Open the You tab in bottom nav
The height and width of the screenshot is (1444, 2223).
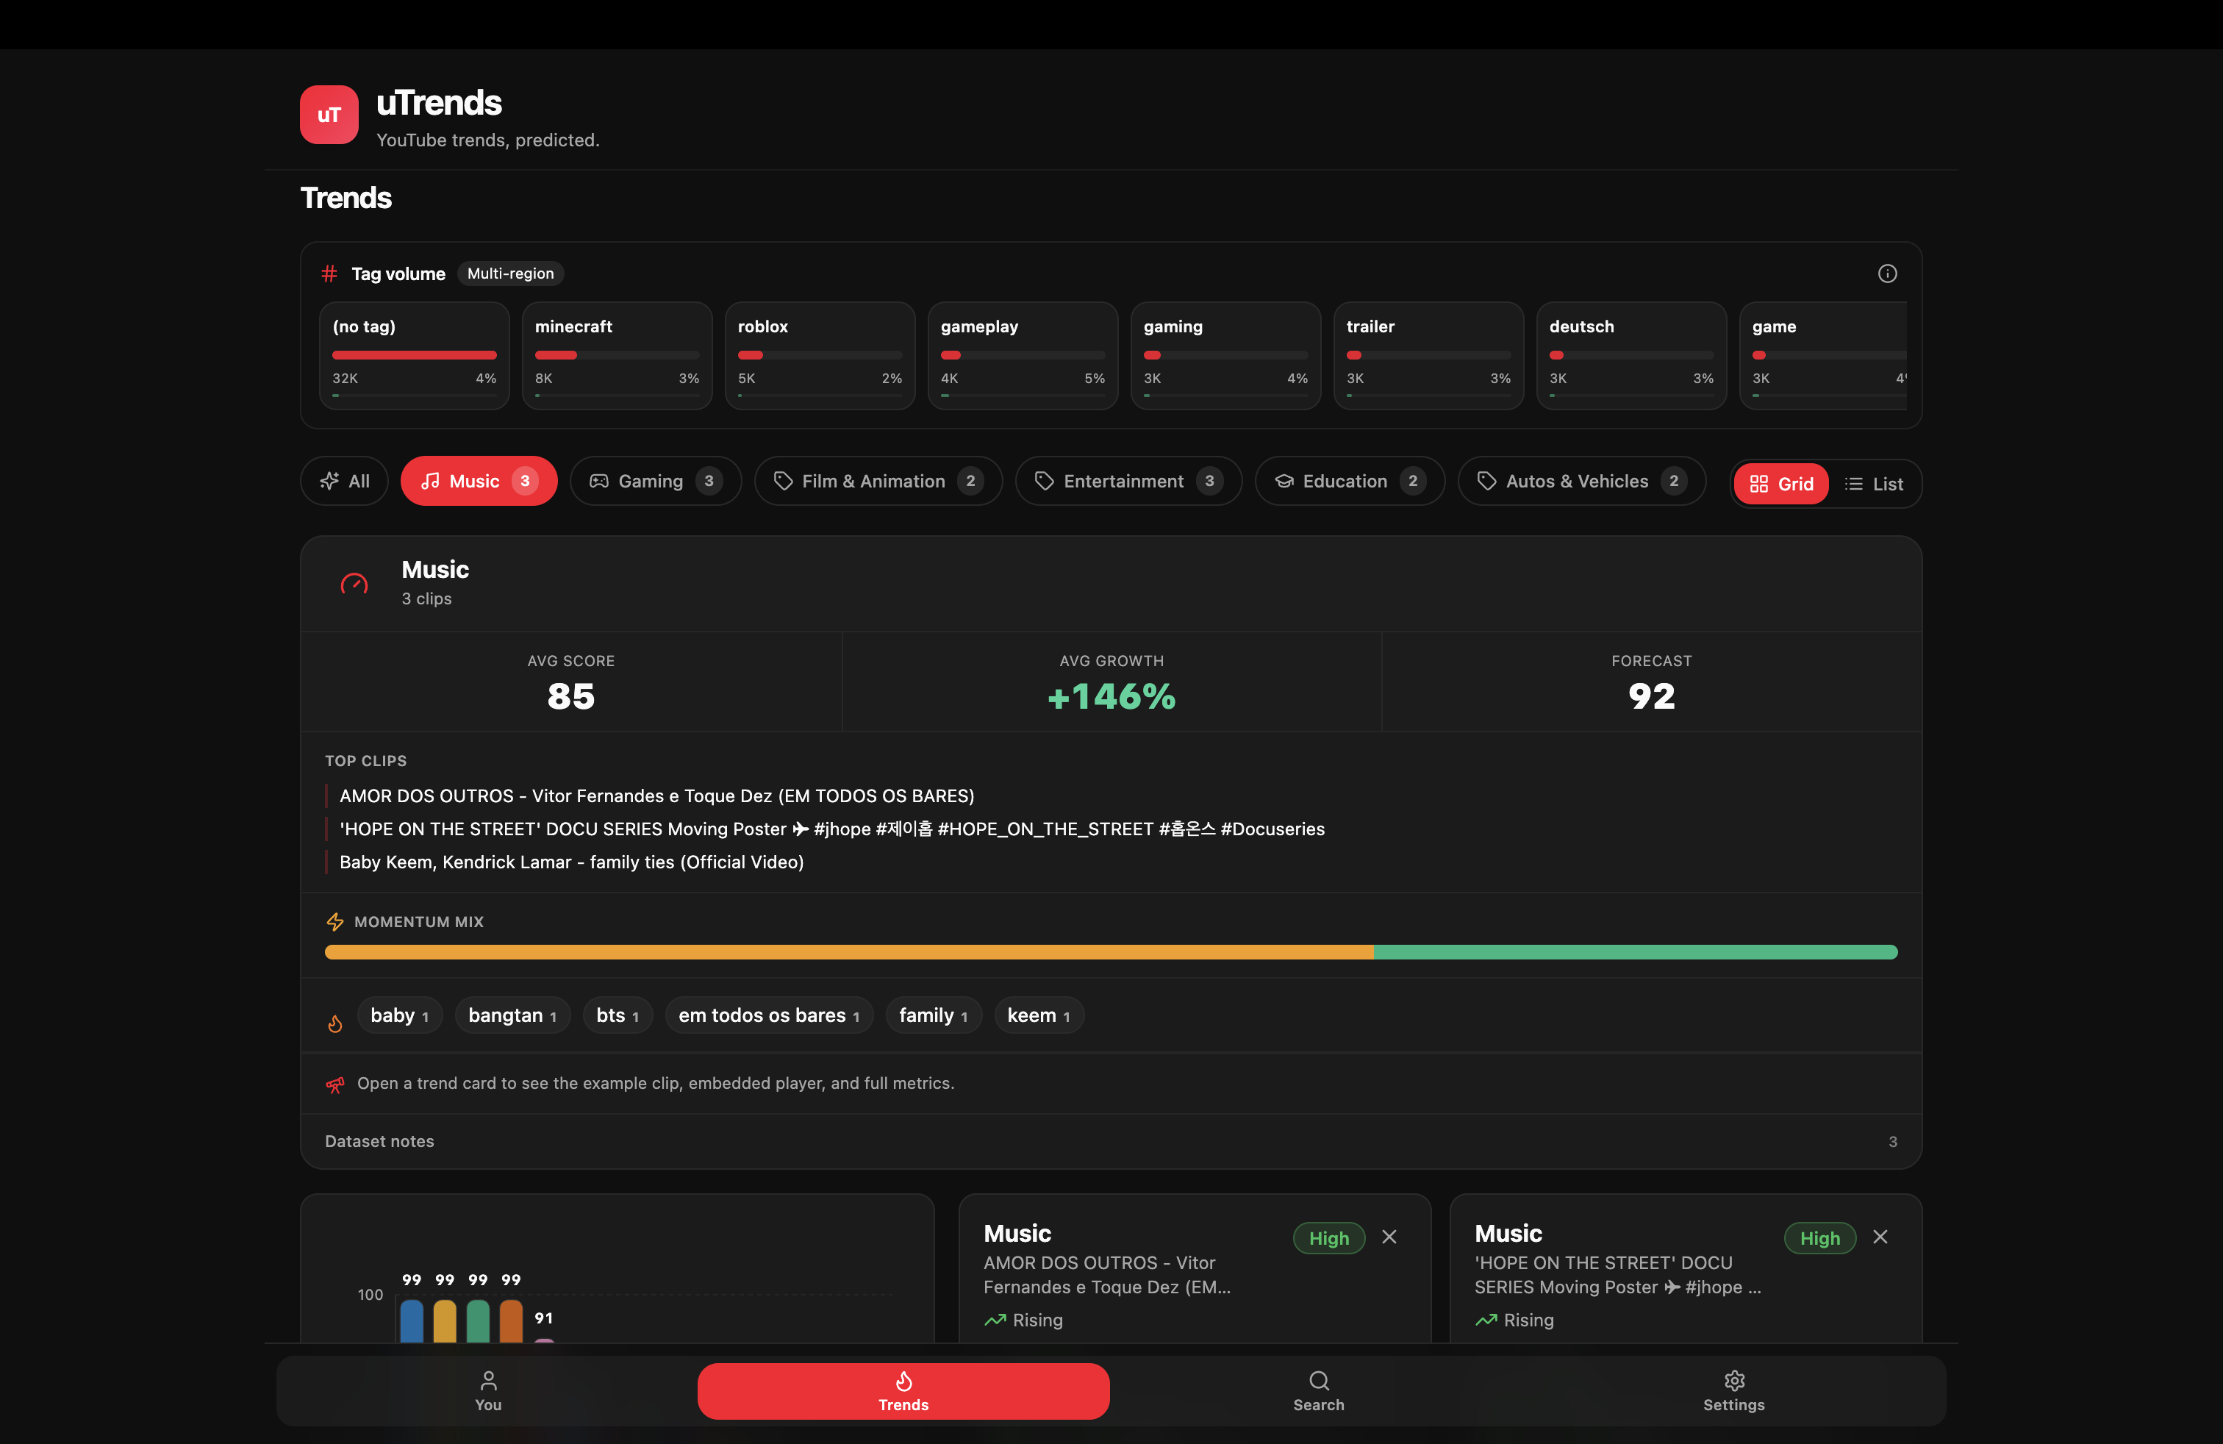489,1391
